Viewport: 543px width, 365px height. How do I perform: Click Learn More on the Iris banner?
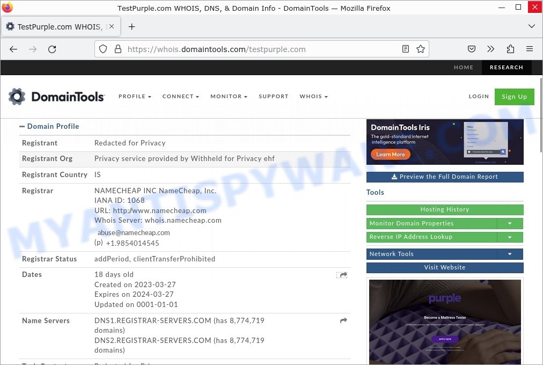(390, 155)
